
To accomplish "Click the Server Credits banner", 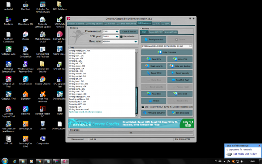I will click(x=131, y=123).
